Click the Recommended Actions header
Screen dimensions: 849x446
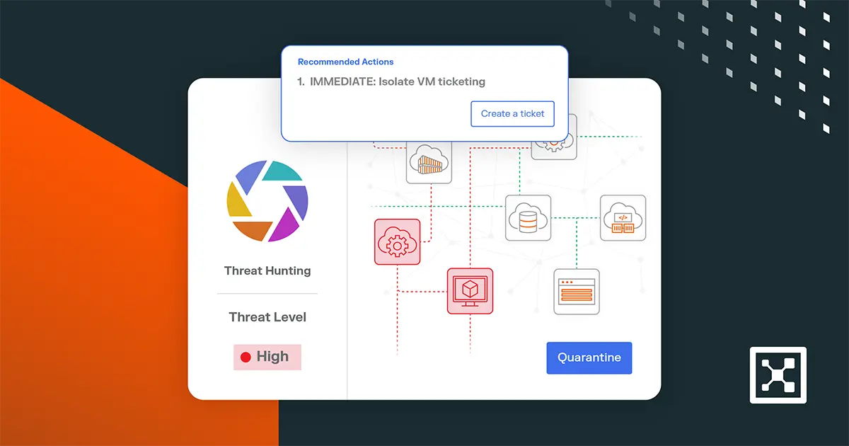click(345, 62)
